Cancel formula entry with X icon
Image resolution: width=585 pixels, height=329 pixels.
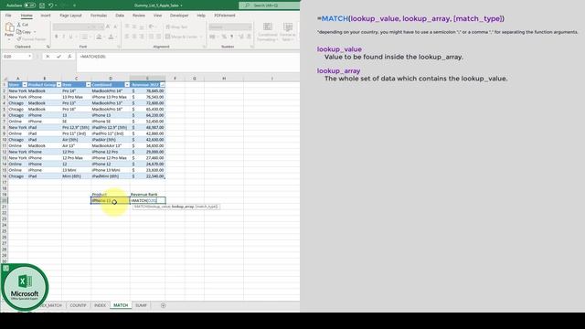coord(48,57)
